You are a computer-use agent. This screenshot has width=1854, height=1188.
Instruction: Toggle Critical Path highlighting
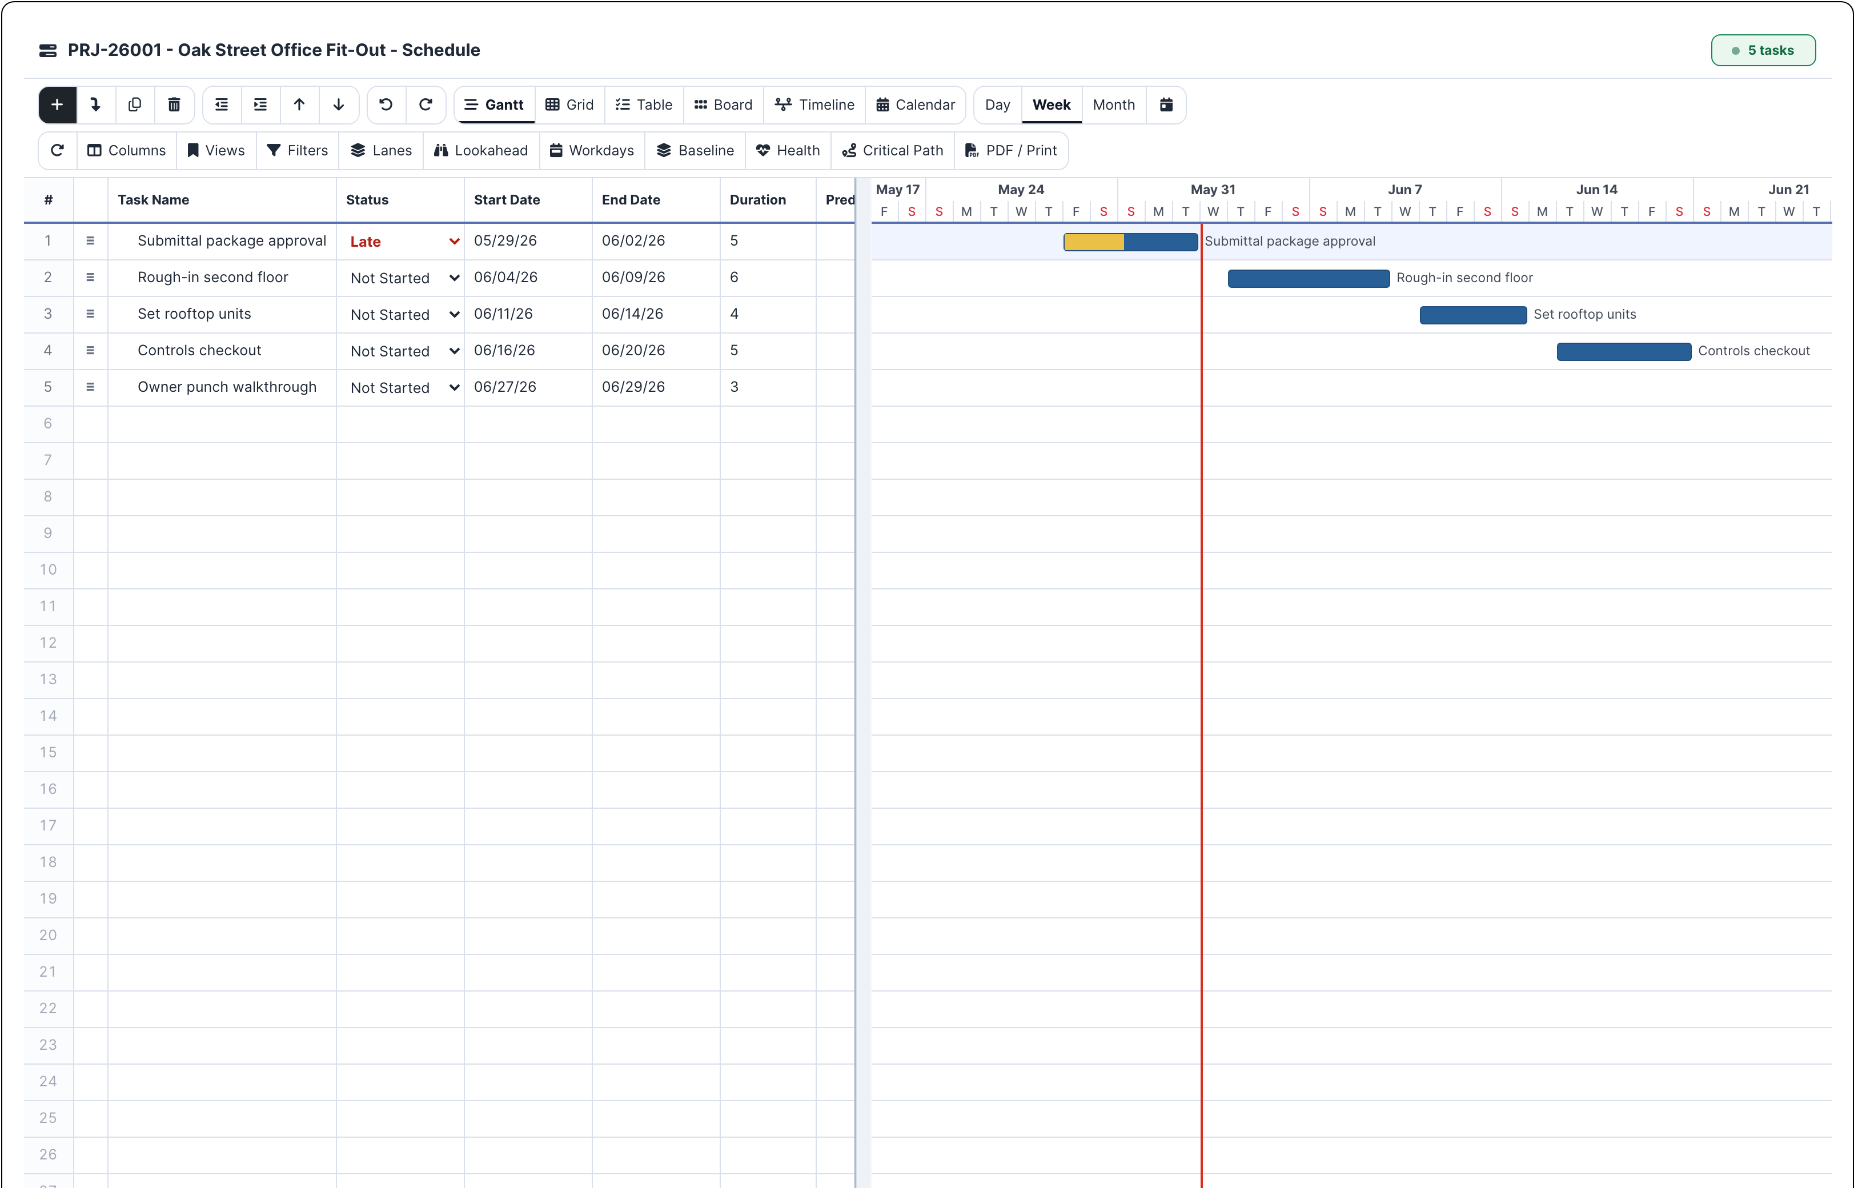click(x=893, y=150)
